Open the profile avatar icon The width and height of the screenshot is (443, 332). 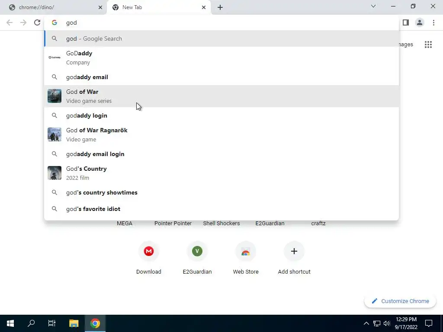point(420,22)
